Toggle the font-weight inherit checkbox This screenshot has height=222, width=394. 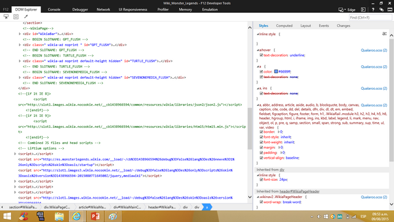pyautogui.click(x=261, y=142)
